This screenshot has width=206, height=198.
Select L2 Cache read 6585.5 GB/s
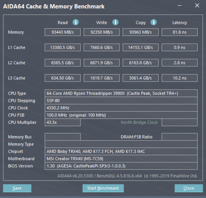coord(63,63)
